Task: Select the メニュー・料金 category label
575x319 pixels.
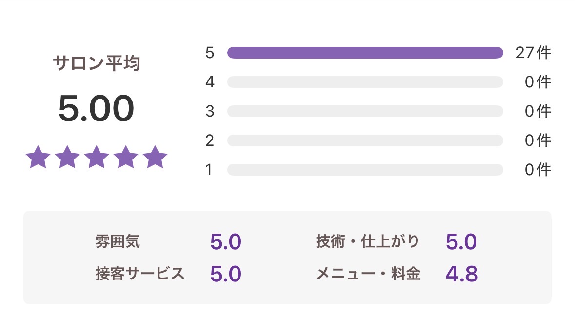Action: [368, 274]
